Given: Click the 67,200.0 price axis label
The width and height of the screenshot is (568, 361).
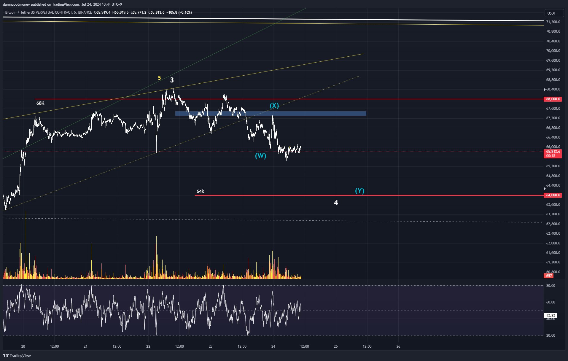Looking at the screenshot, I should click(x=553, y=118).
